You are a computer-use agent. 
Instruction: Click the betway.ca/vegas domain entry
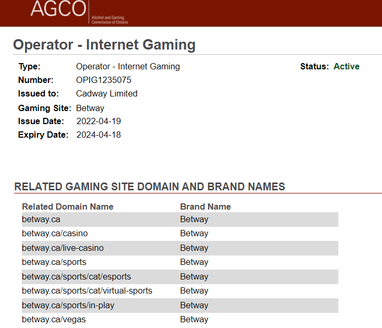point(54,320)
